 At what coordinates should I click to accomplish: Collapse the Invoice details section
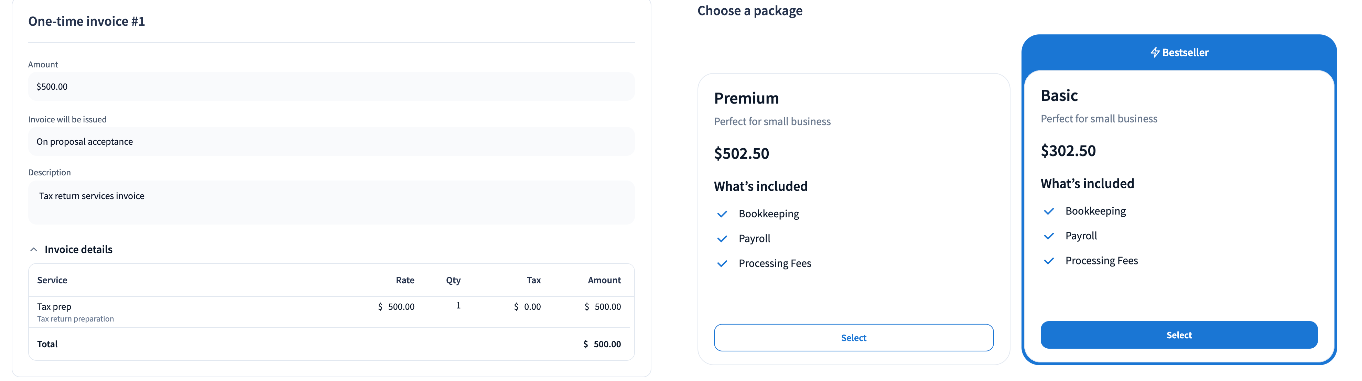34,249
